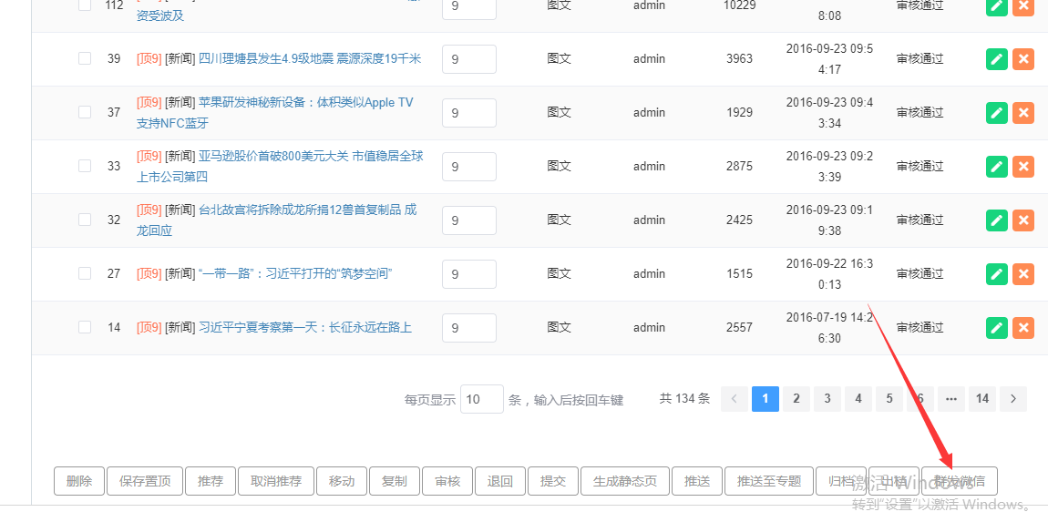Select checkbox for article 39
This screenshot has height=512, width=1048.
[x=85, y=59]
